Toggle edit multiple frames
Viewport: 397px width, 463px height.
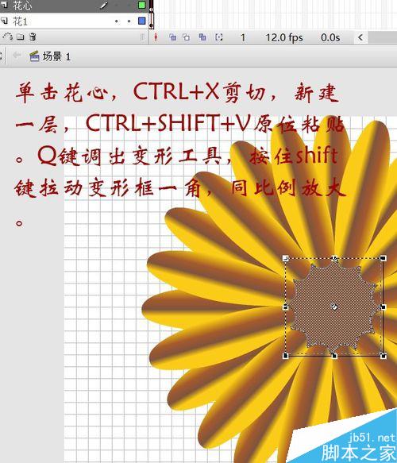[x=202, y=37]
